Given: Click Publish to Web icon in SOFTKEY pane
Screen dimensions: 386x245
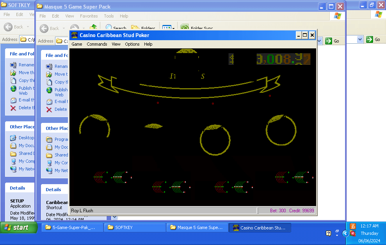Looking at the screenshot, I should (13, 89).
